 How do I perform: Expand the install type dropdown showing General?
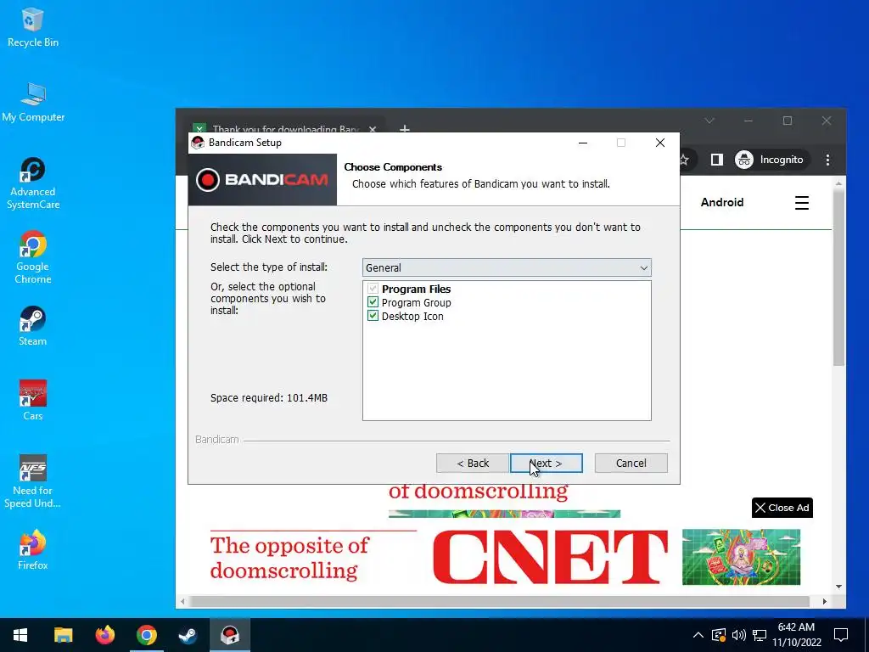tap(507, 267)
